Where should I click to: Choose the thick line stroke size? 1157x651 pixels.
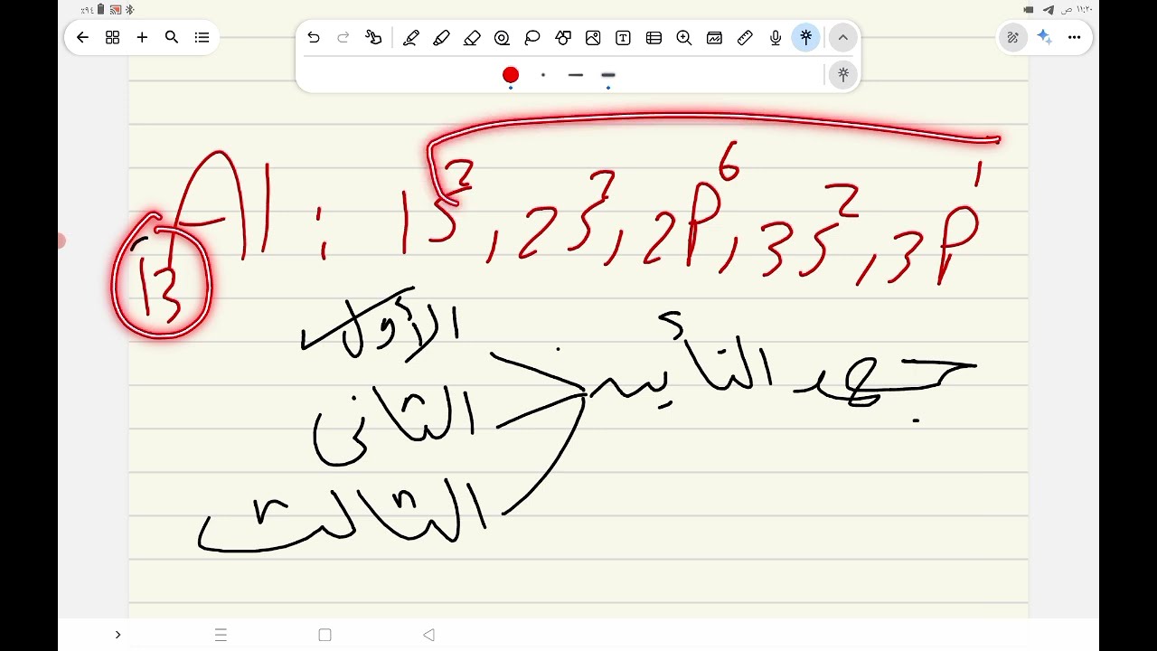point(608,75)
